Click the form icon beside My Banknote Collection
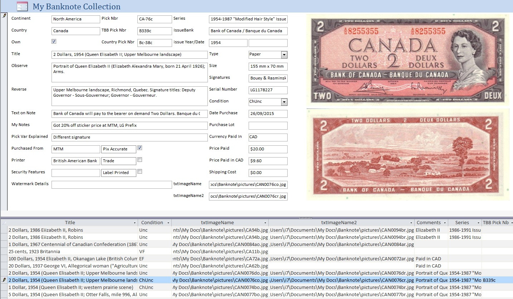 click(x=22, y=6)
